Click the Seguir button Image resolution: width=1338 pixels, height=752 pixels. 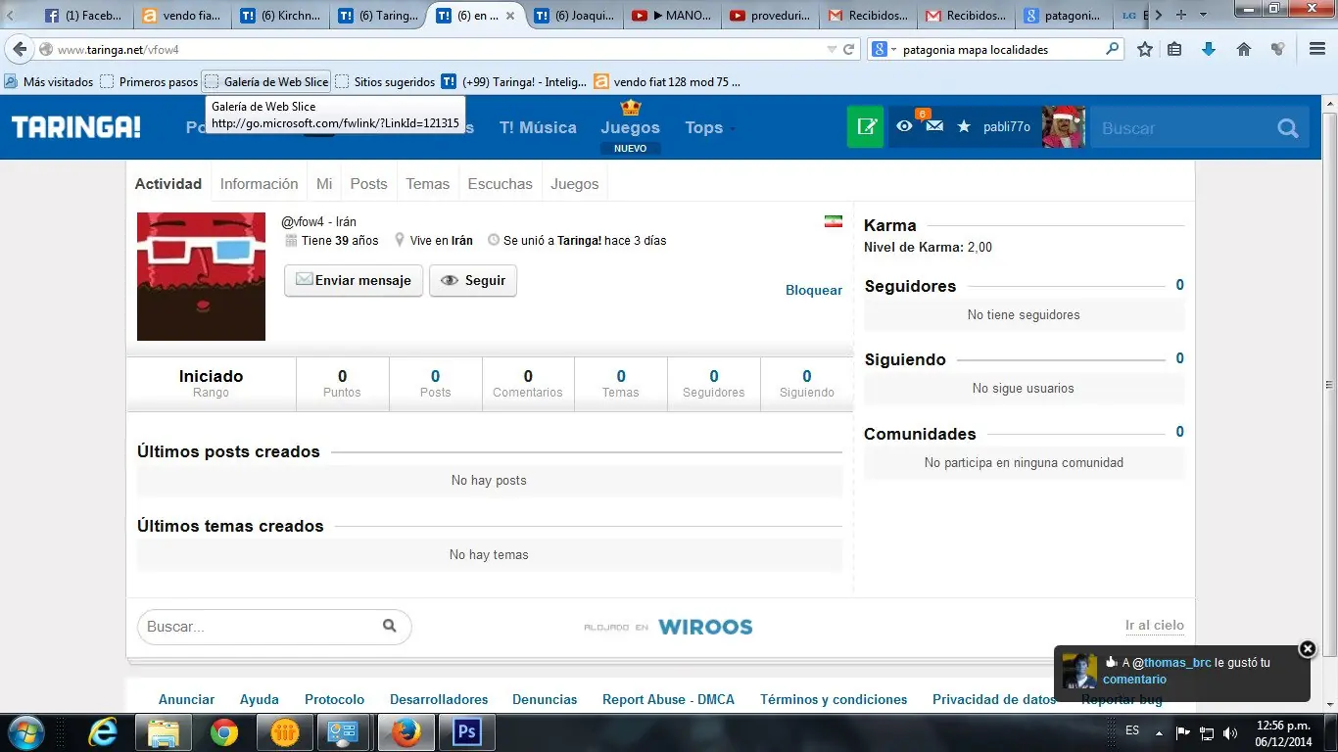point(473,280)
